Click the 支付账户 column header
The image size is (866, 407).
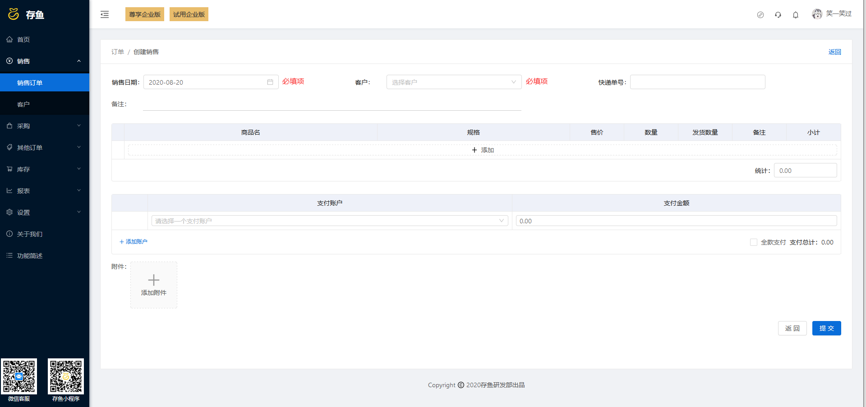[330, 203]
